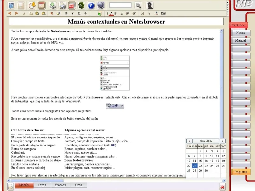The height and width of the screenshot is (191, 255).
Task: Increase the paragraph indent
Action: (x=134, y=13)
